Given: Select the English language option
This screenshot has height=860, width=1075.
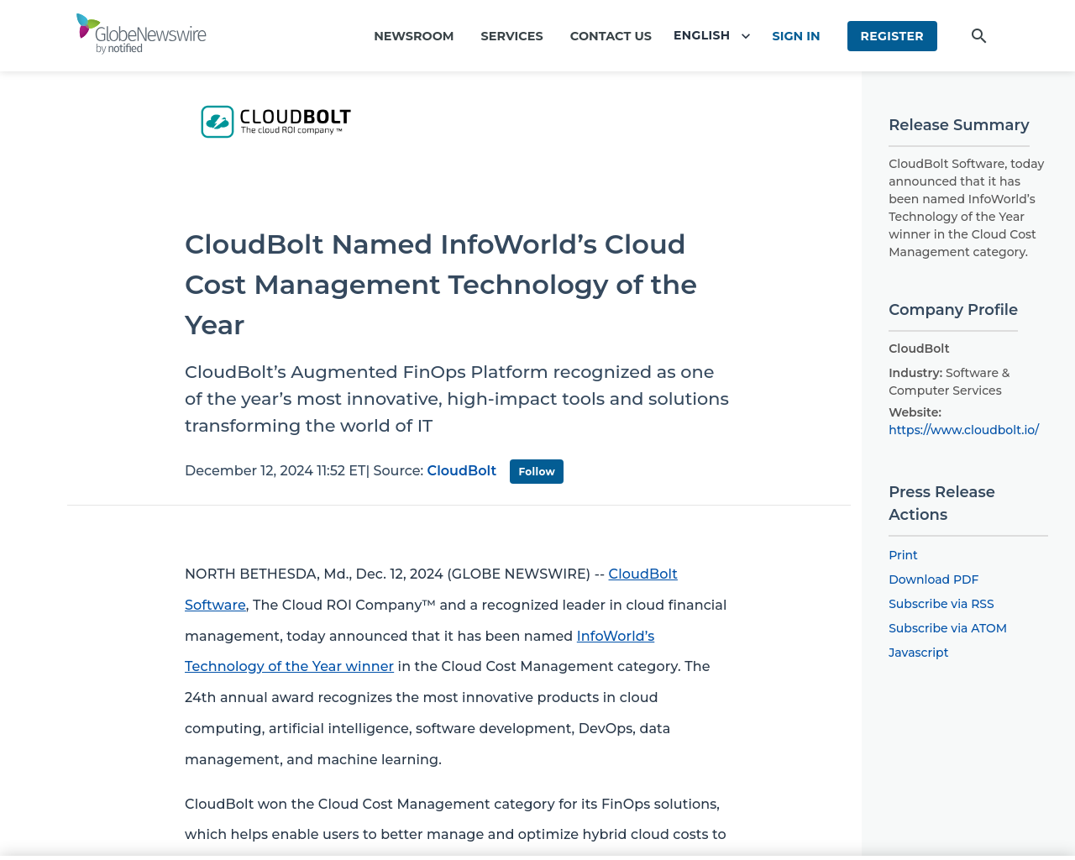Looking at the screenshot, I should pos(701,35).
